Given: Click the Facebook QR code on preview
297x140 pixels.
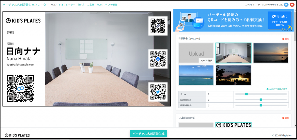Looking at the screenshot, I should tap(158, 59).
